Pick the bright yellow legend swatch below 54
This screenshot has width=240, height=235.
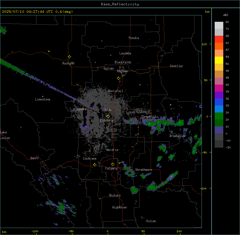[x=219, y=60]
